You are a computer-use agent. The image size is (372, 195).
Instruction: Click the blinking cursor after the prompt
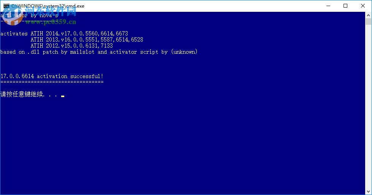tap(62, 96)
